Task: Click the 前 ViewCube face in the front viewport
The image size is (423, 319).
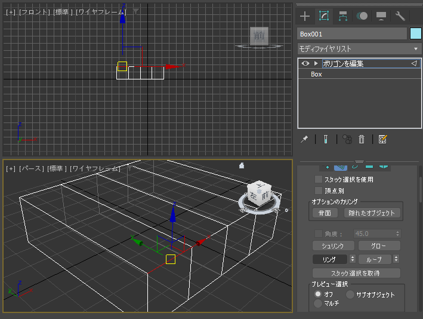Action: (259, 36)
